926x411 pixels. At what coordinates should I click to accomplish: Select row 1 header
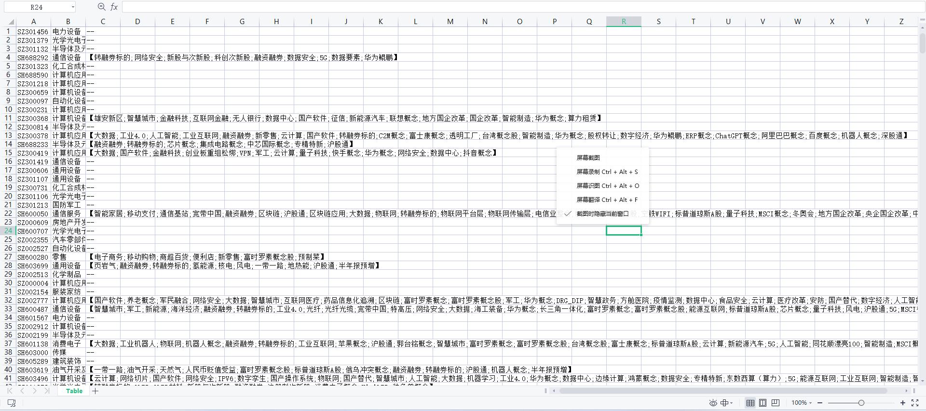(8, 31)
